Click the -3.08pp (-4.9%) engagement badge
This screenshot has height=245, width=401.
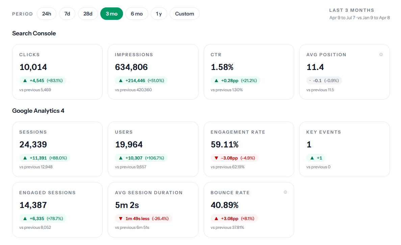tap(234, 158)
